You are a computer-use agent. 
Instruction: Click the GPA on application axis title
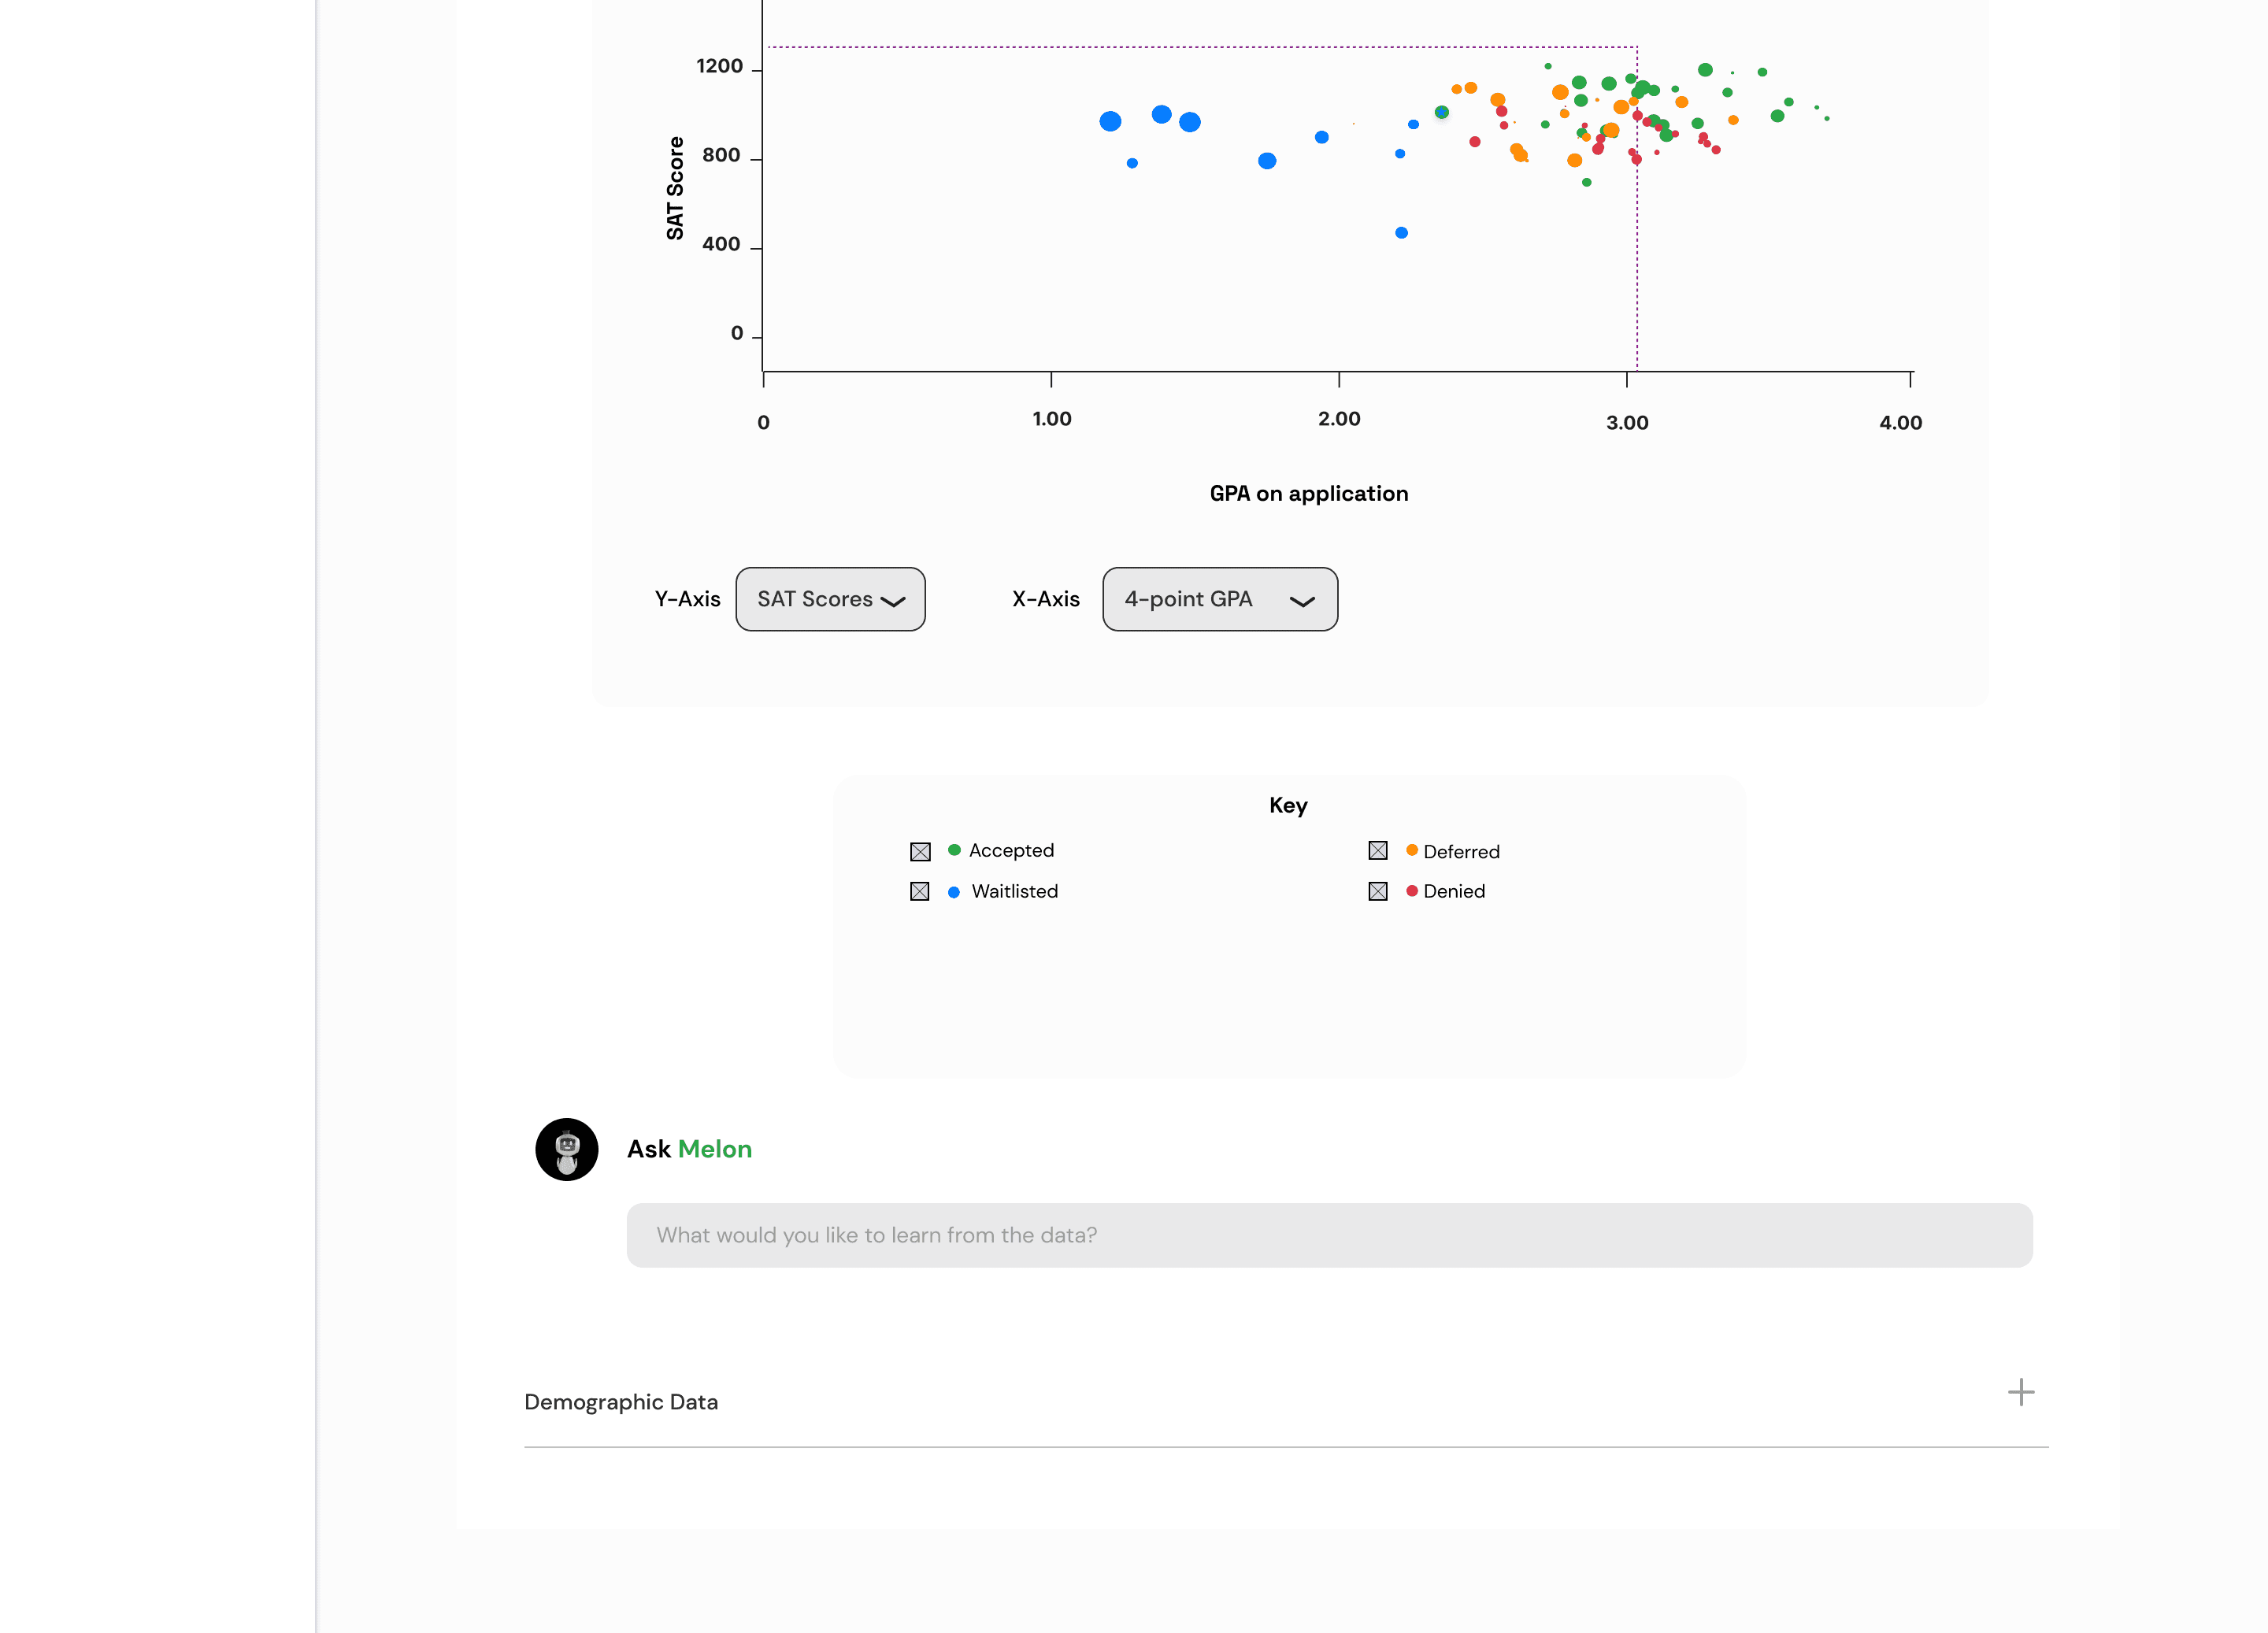(x=1308, y=493)
